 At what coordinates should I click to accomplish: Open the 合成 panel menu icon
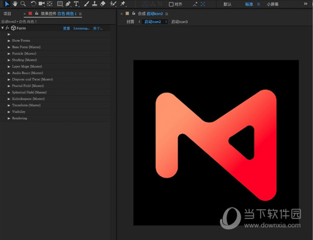[x=166, y=14]
